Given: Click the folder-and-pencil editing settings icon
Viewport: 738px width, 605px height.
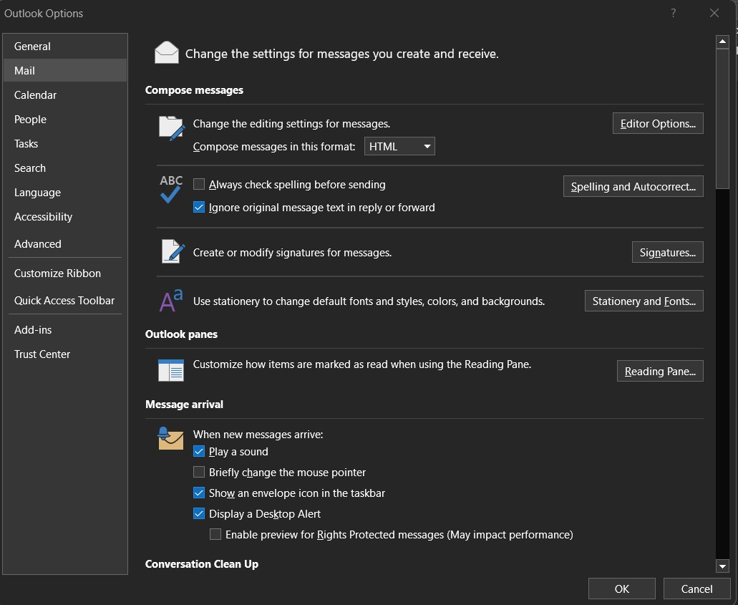Looking at the screenshot, I should point(171,128).
